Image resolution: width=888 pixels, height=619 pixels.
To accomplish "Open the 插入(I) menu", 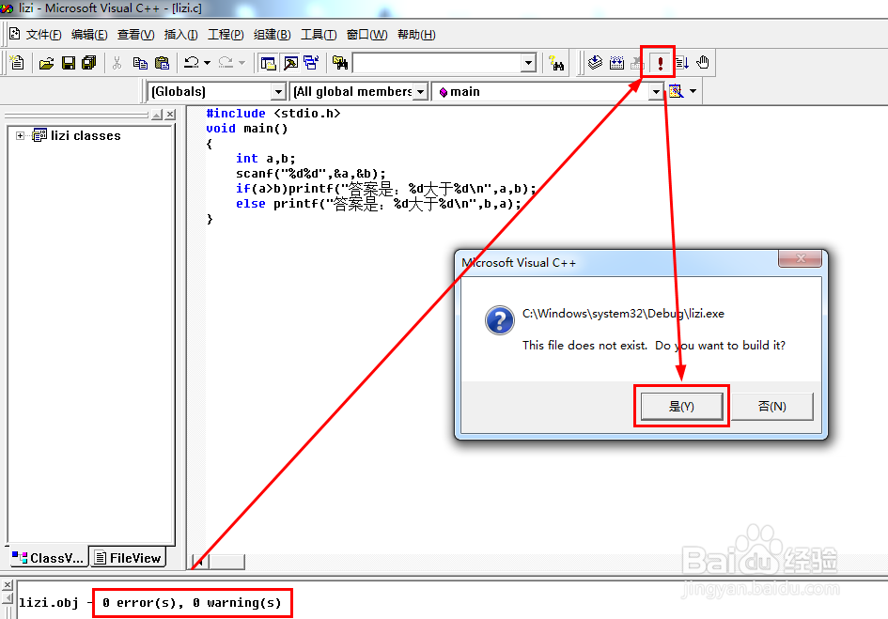I will click(x=180, y=35).
